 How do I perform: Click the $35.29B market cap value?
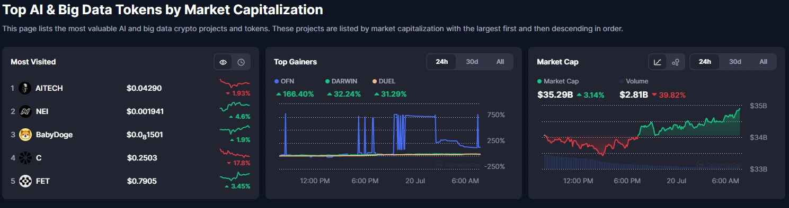coord(555,95)
